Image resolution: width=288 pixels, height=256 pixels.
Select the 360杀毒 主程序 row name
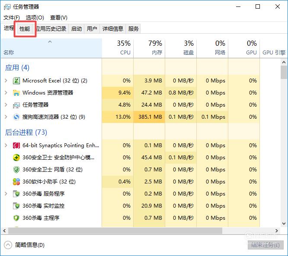click(41, 218)
